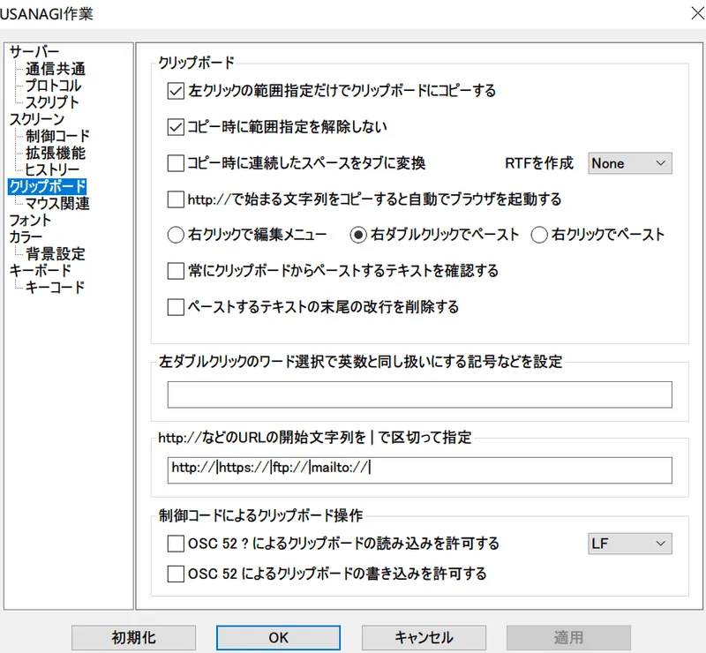Open the LF line-ending dropdown
Viewport: 706px width, 653px height.
pyautogui.click(x=630, y=544)
